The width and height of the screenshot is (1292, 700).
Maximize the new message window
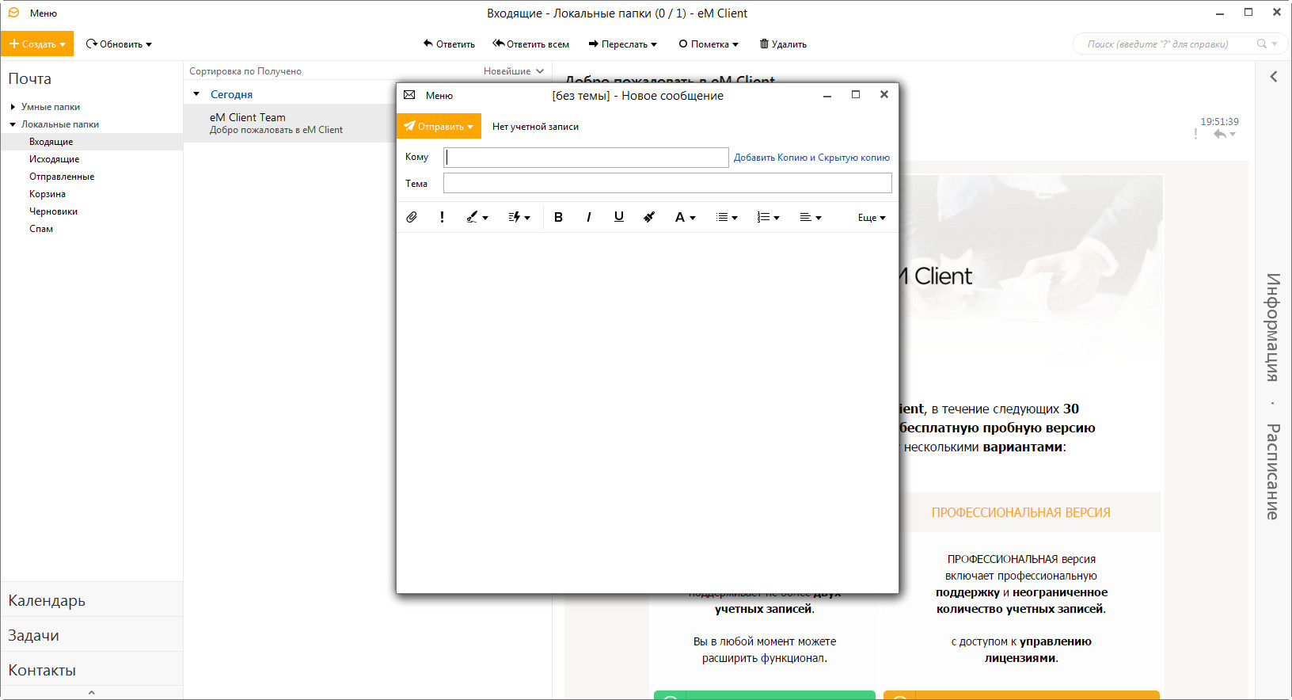coord(856,95)
